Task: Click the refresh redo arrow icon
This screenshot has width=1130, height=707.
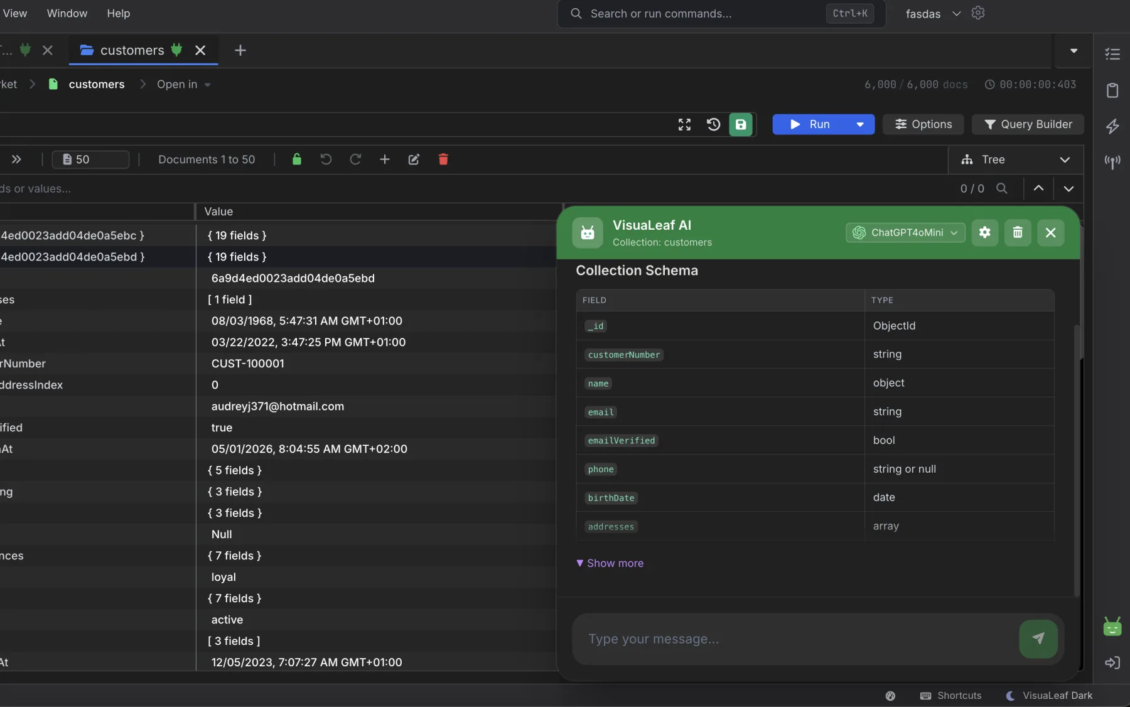Action: (x=355, y=159)
